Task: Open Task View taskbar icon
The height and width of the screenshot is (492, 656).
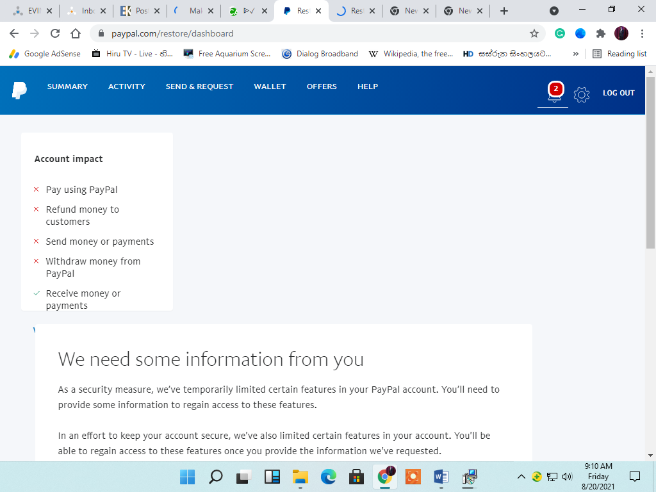Action: pyautogui.click(x=243, y=477)
